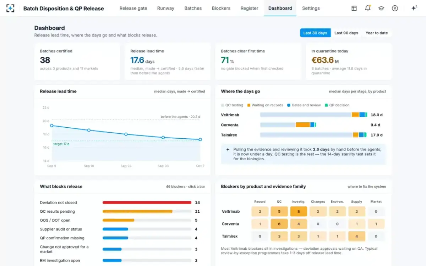Image resolution: width=426 pixels, height=266 pixels.
Task: Click Talmirex Environ. cell showing 1
Action: coord(337,236)
